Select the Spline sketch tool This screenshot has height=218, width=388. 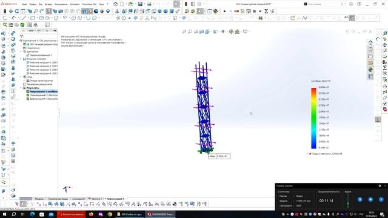click(x=79, y=18)
